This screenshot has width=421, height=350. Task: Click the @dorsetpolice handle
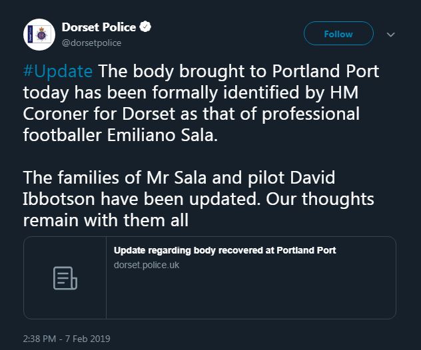pyautogui.click(x=91, y=43)
